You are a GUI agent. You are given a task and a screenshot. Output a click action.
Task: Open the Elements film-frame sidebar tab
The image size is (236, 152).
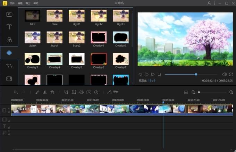9,78
